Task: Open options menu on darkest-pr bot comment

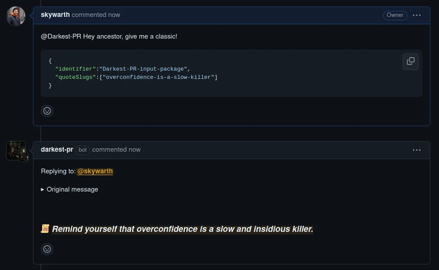Action: 417,150
